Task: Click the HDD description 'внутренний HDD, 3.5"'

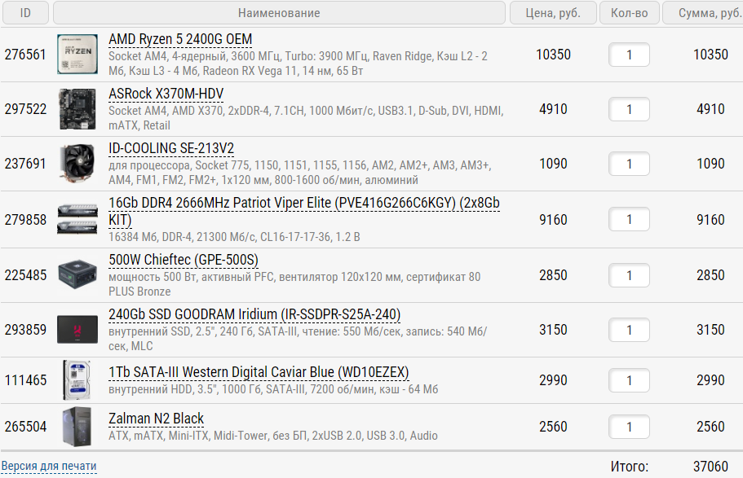Action: click(273, 389)
